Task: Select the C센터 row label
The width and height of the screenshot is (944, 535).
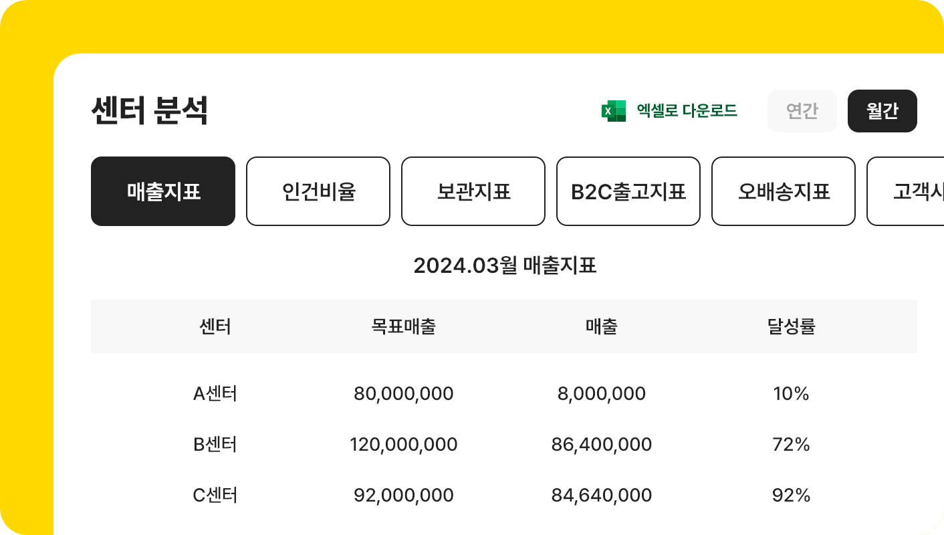Action: click(215, 496)
